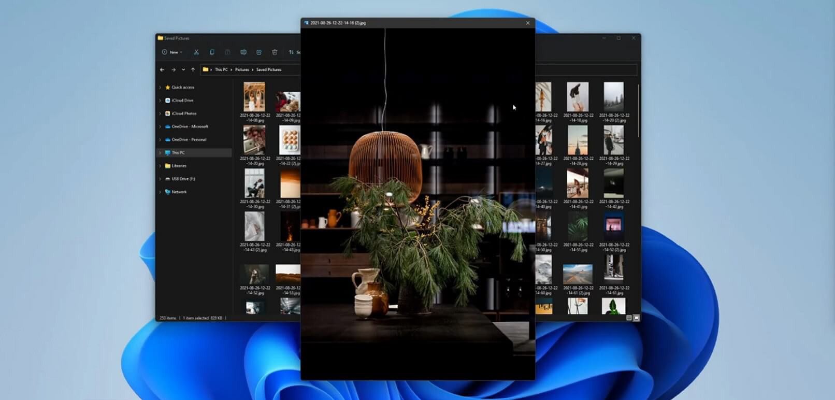This screenshot has height=400, width=835.
Task: Open iCloud Photos in the navigation pane
Action: tap(184, 113)
